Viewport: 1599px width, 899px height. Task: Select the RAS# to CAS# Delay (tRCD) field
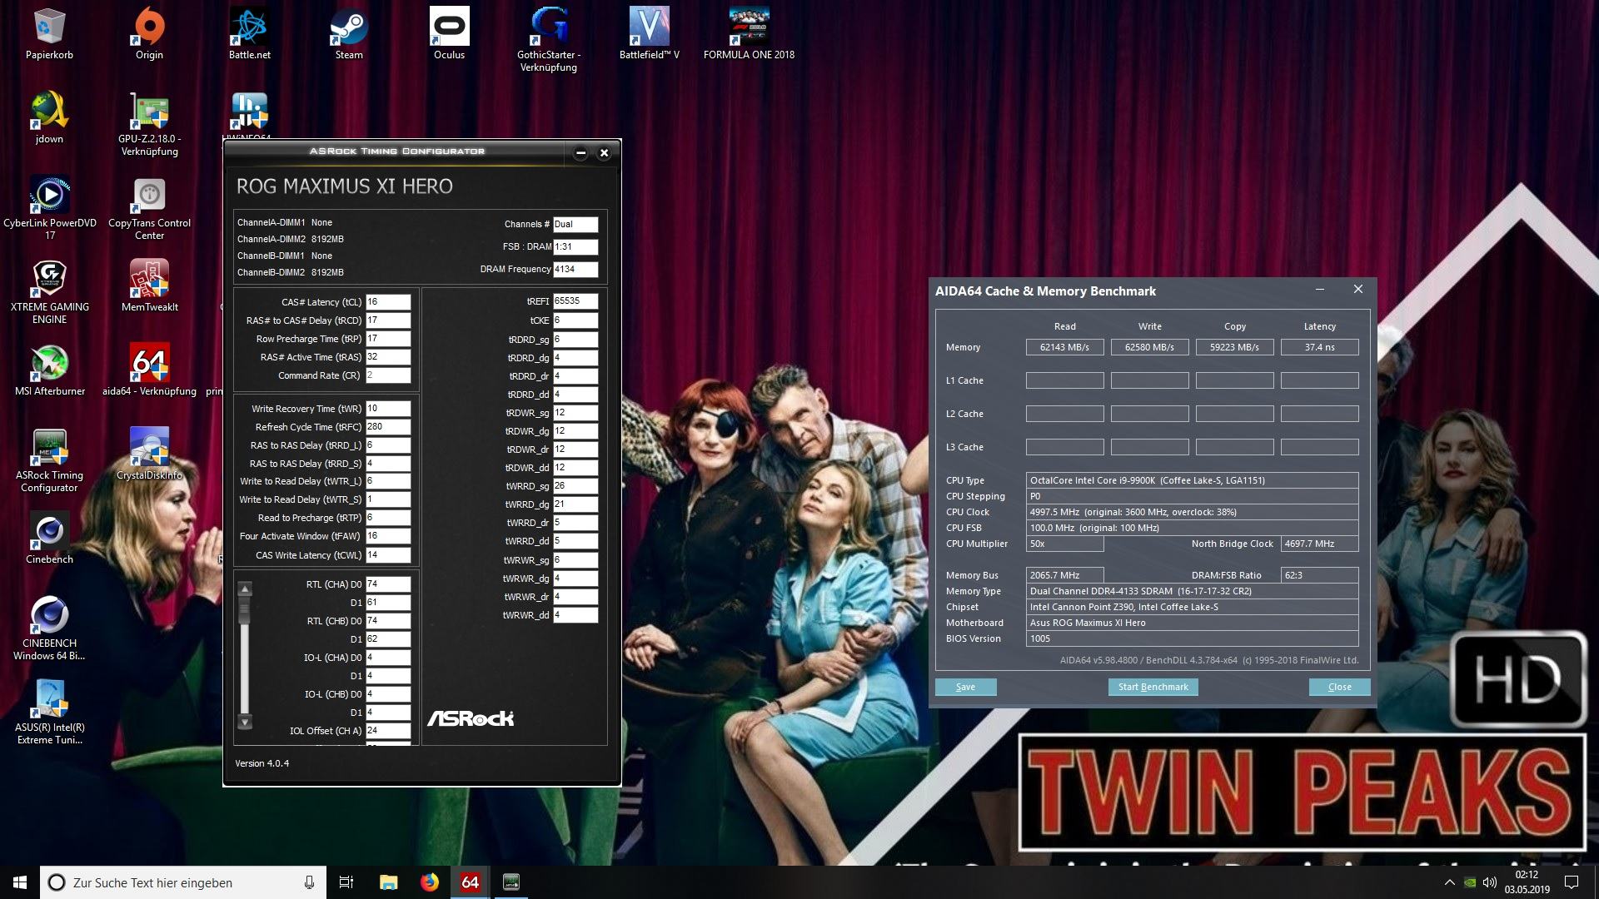click(x=388, y=320)
